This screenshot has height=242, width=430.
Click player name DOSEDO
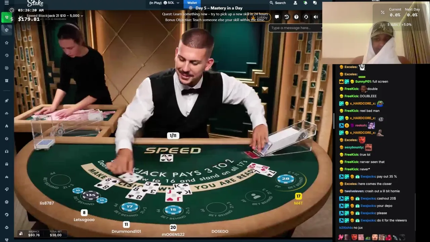coord(220,231)
